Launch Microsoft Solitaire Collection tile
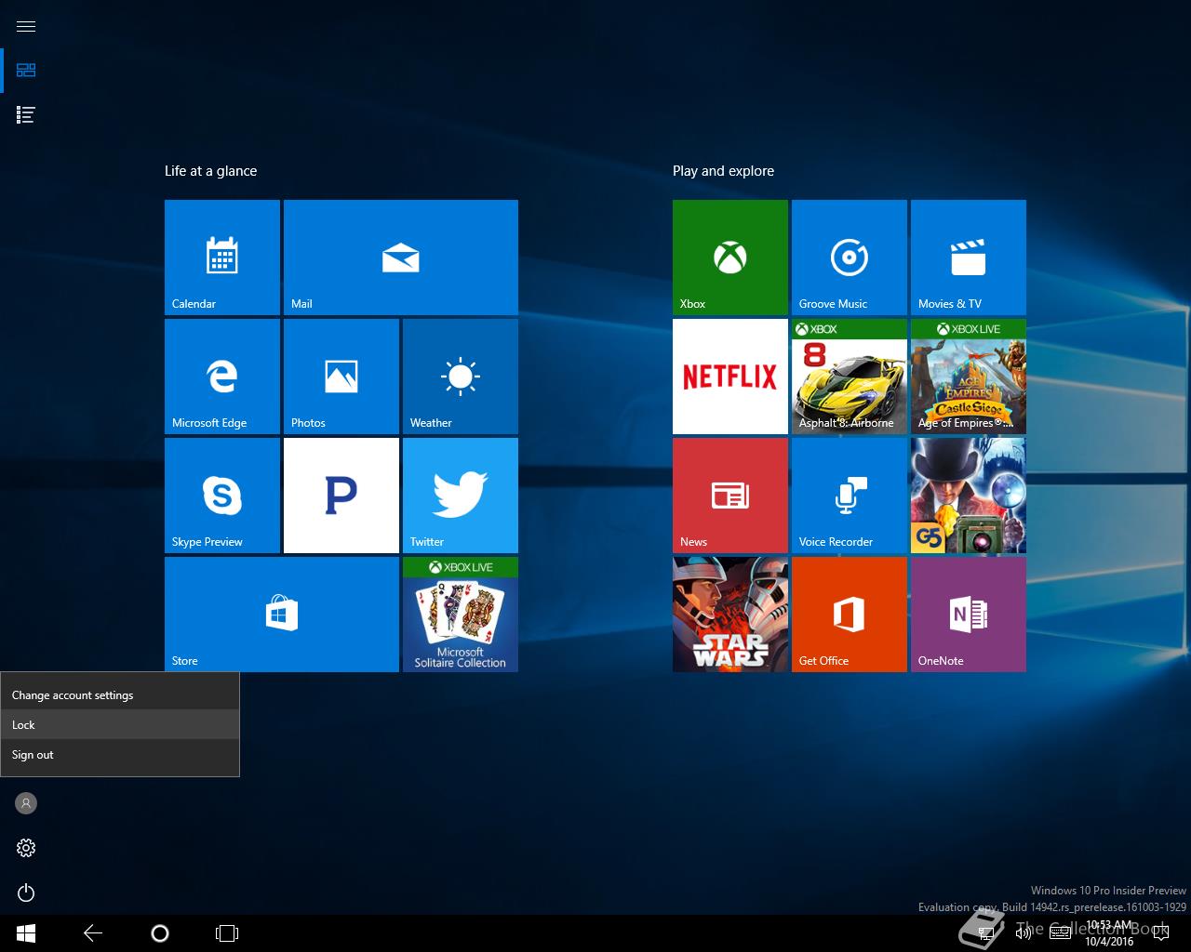This screenshot has height=952, width=1191. 461,615
